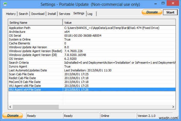Close the Portable Update window

coord(173,3)
